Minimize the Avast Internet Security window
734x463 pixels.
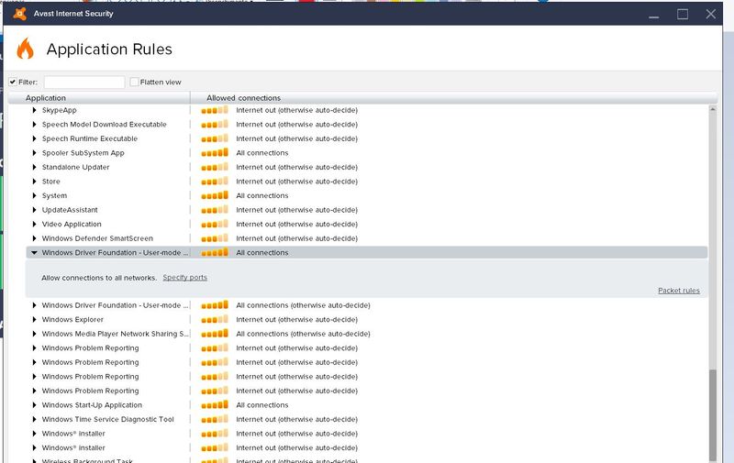tap(654, 15)
